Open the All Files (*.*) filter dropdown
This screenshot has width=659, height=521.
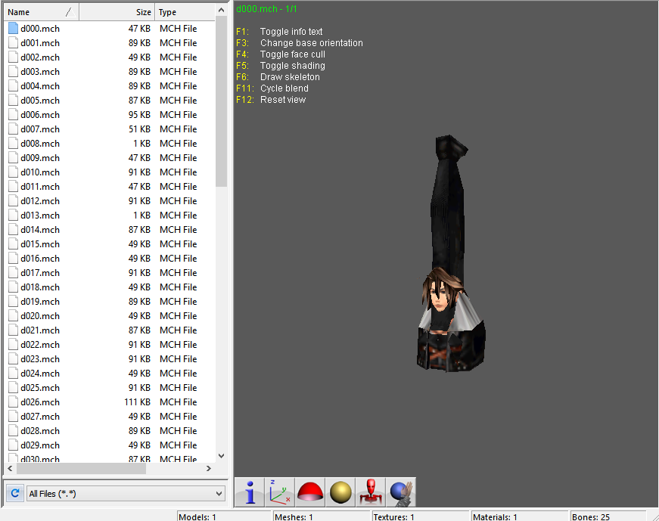coord(126,493)
